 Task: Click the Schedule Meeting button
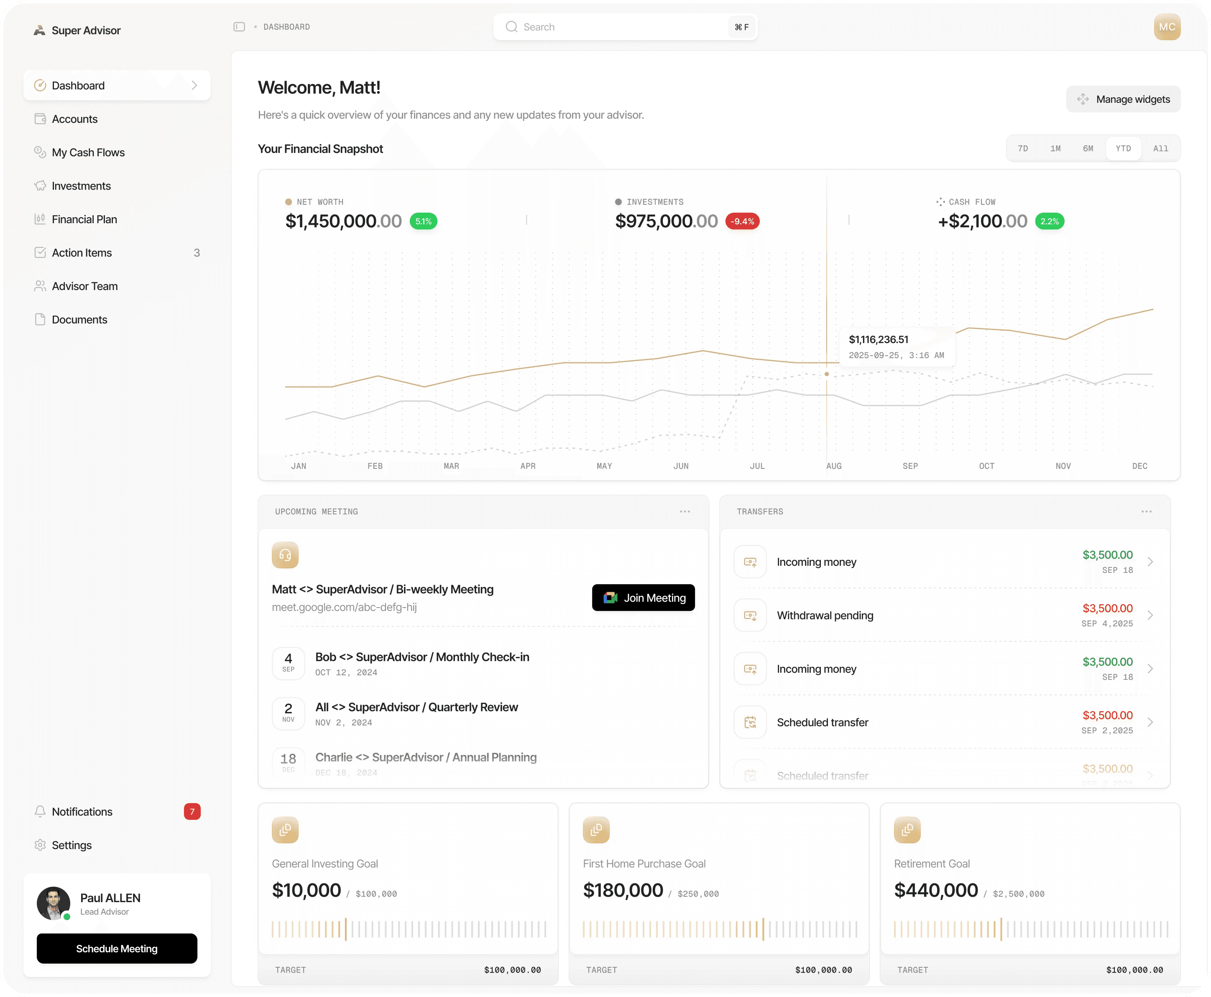click(x=117, y=948)
